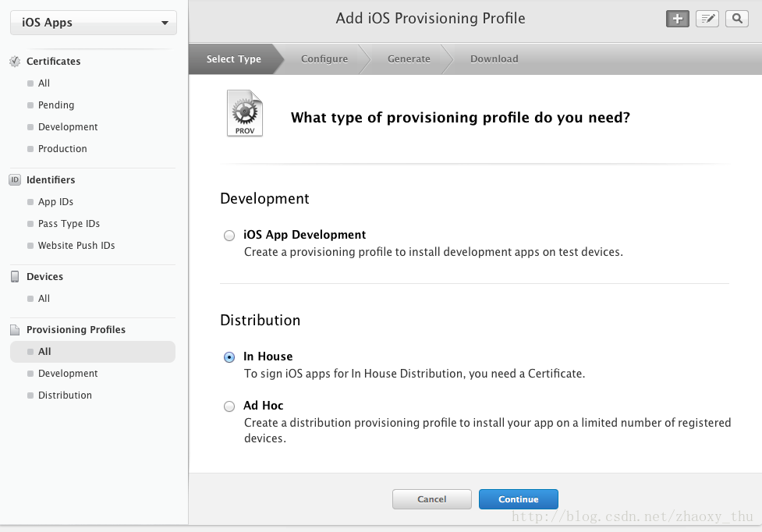The image size is (762, 532).
Task: Click the Provisioning Profiles document icon
Action: pos(15,330)
